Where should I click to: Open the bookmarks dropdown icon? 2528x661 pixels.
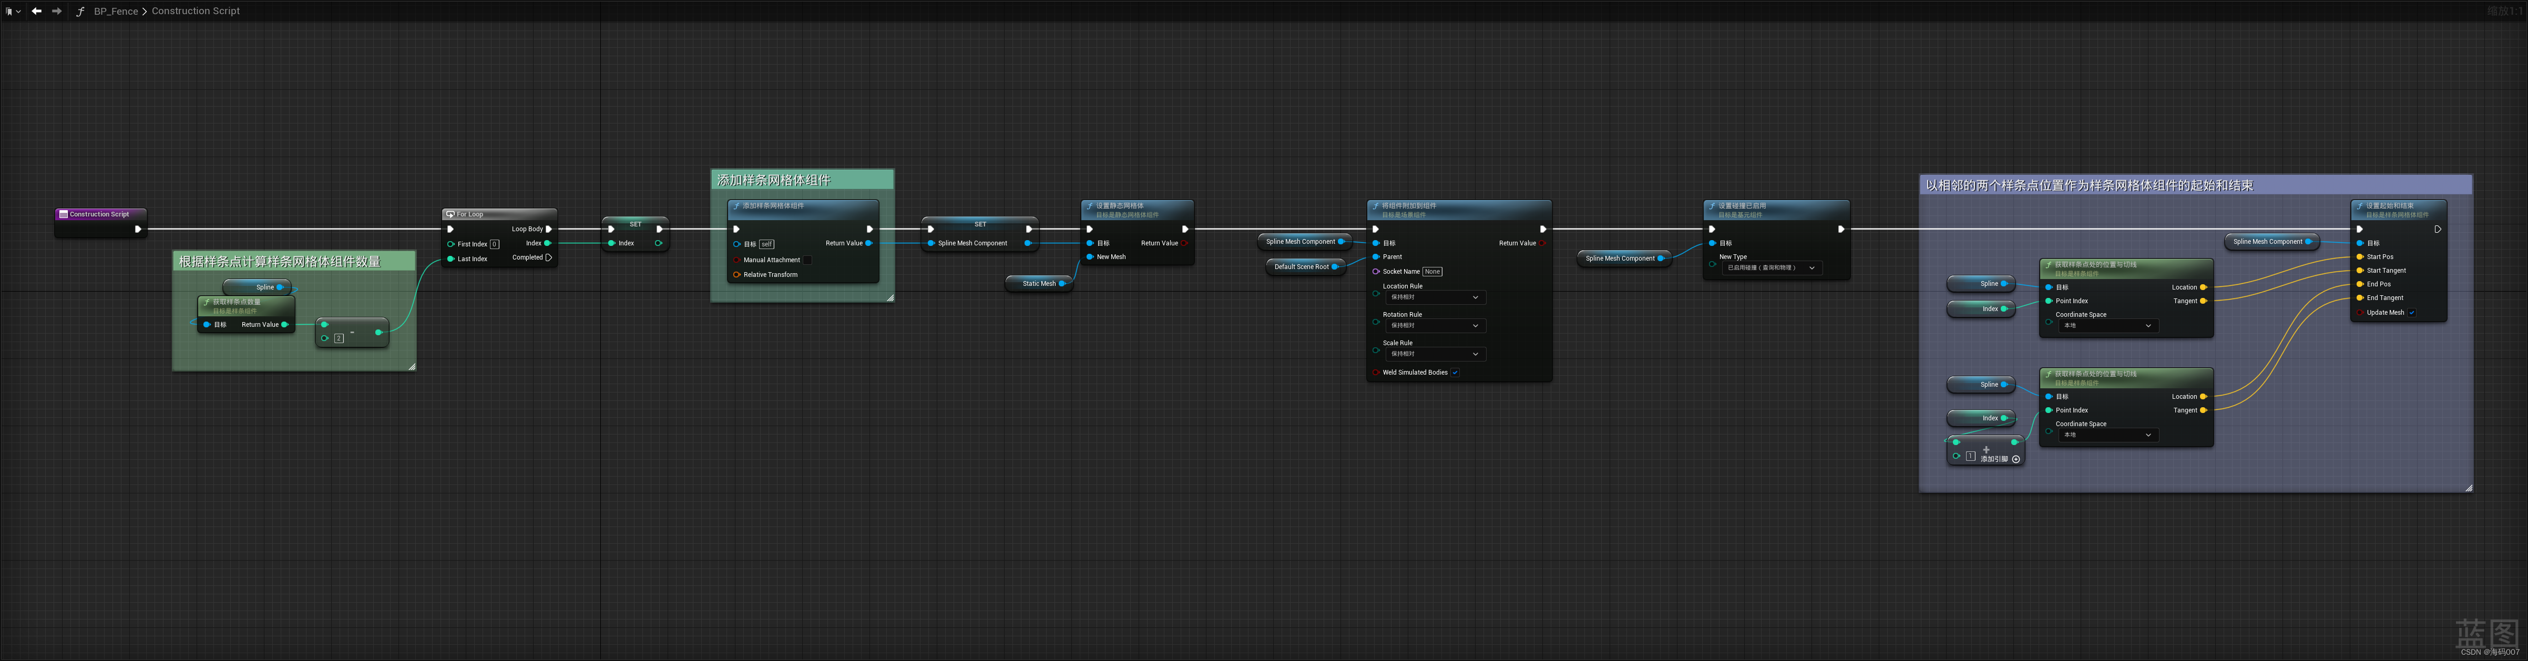pos(13,12)
